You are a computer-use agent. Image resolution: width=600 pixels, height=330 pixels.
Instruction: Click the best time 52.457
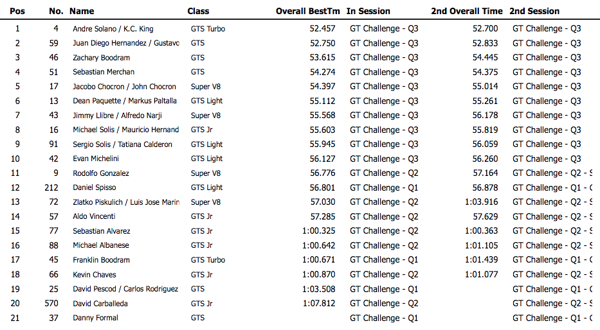click(322, 29)
